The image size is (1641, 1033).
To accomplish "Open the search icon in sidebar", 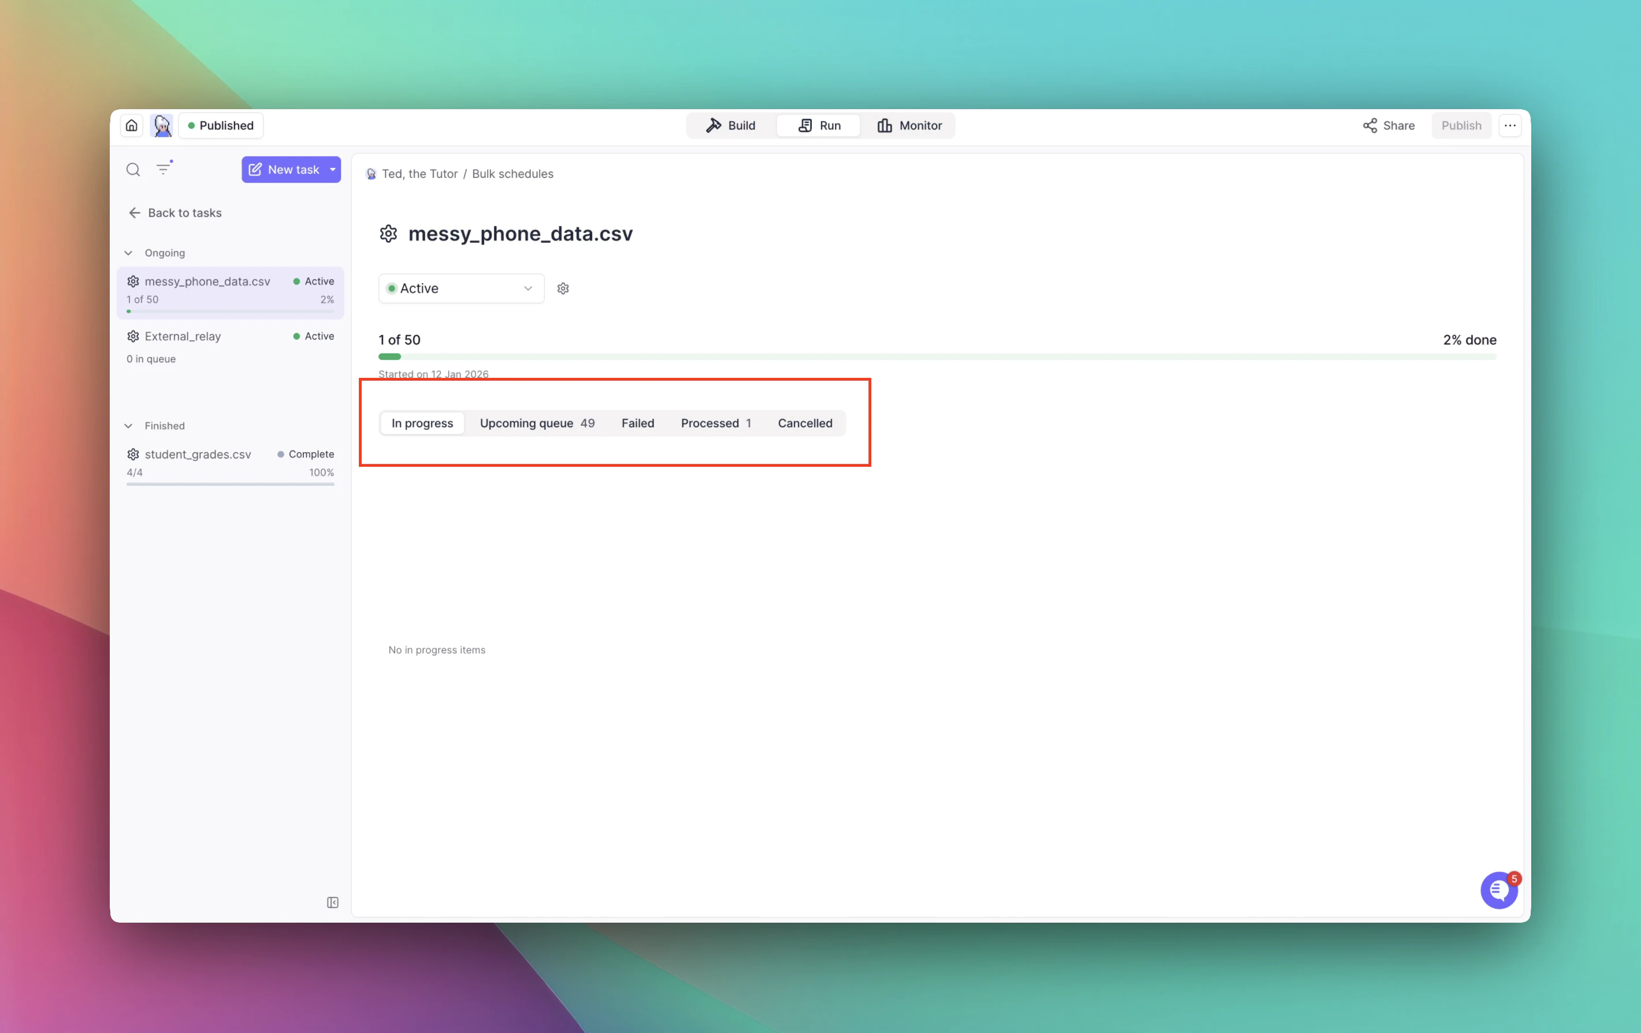I will pos(133,170).
